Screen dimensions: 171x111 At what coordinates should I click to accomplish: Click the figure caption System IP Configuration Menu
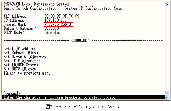[82, 107]
